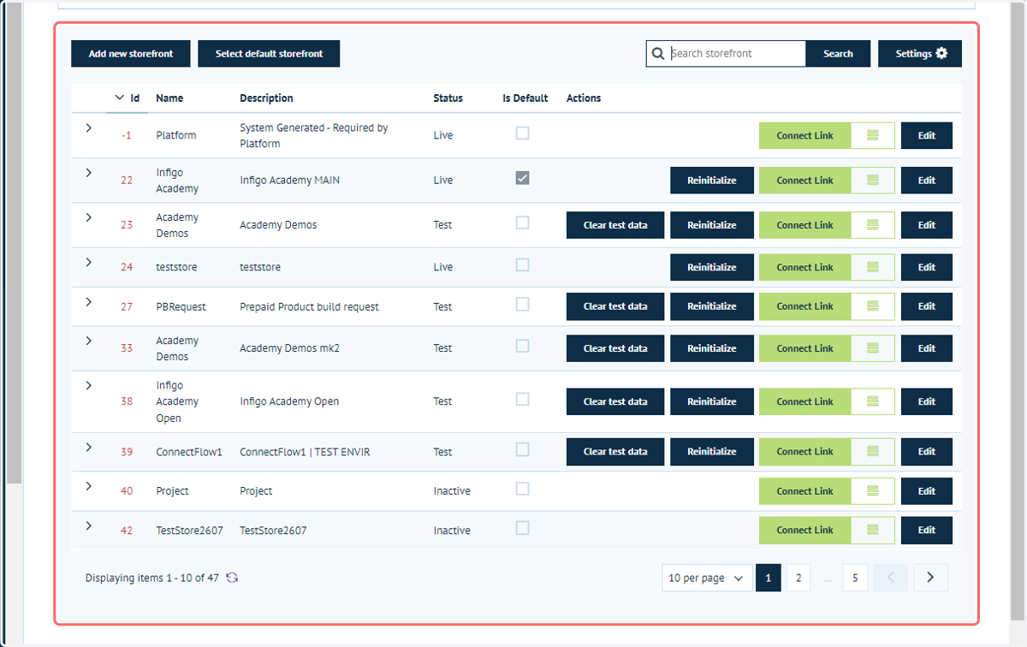Expand row with Id 33
This screenshot has height=647, width=1027.
88,341
